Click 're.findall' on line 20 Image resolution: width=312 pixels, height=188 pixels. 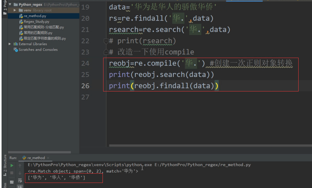(x=143, y=18)
